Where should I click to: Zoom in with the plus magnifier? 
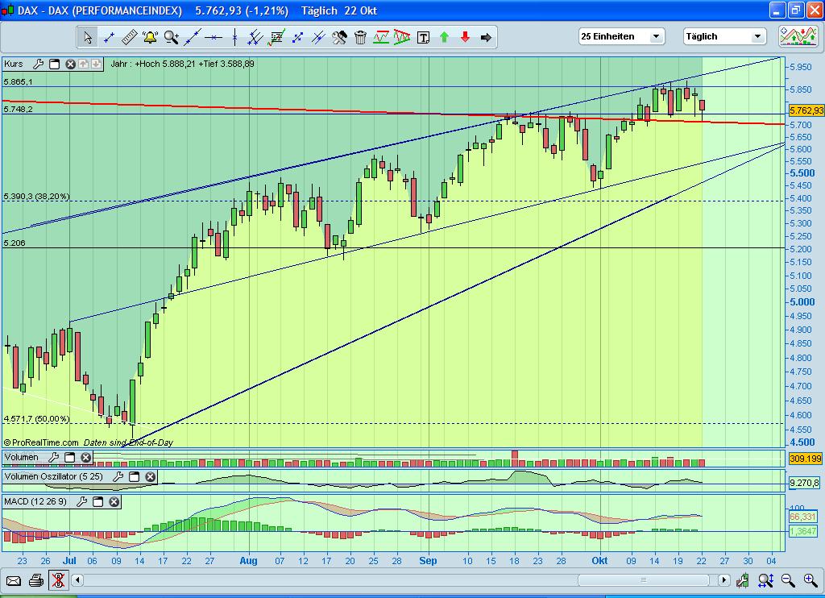click(x=810, y=580)
